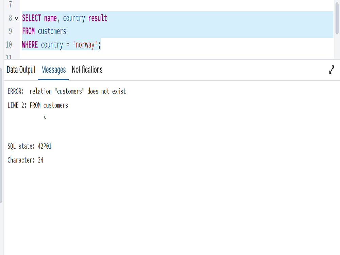Click 'LINE 2: FROM customers' message text

[x=38, y=105]
